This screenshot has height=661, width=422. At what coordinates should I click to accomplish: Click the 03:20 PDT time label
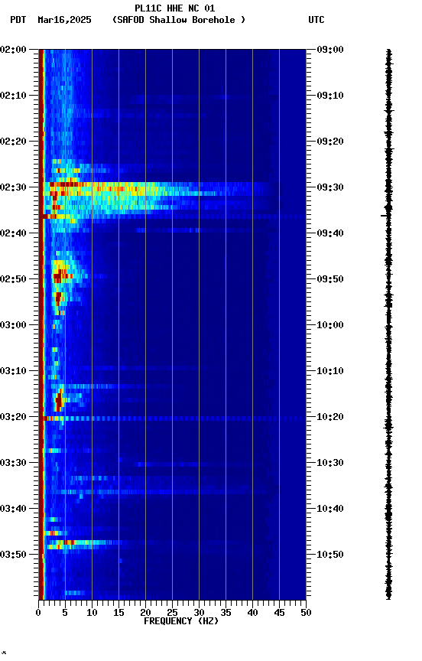point(13,418)
